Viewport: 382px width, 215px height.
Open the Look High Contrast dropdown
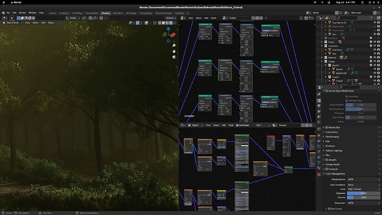pyautogui.click(x=364, y=189)
